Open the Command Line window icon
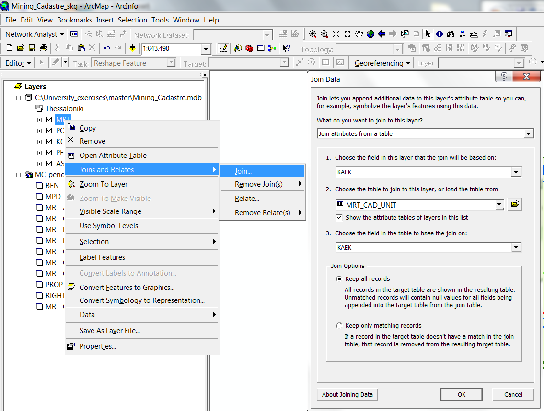Image resolution: width=544 pixels, height=411 pixels. tap(261, 48)
